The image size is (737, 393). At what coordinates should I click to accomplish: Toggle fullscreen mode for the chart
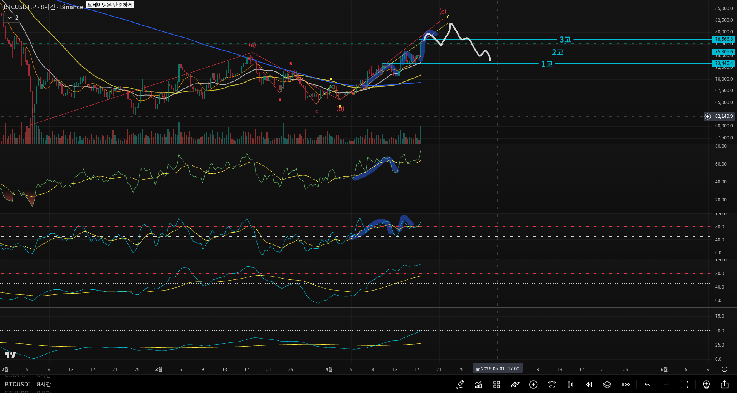(684, 385)
